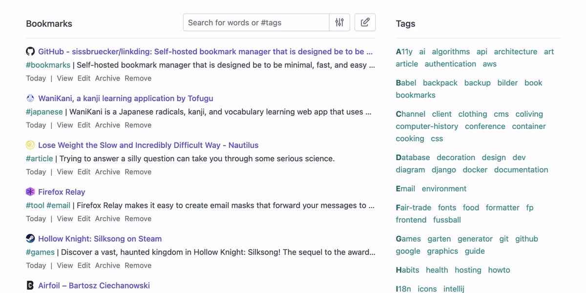Click the howto tag
The width and height of the screenshot is (586, 293).
pos(499,271)
